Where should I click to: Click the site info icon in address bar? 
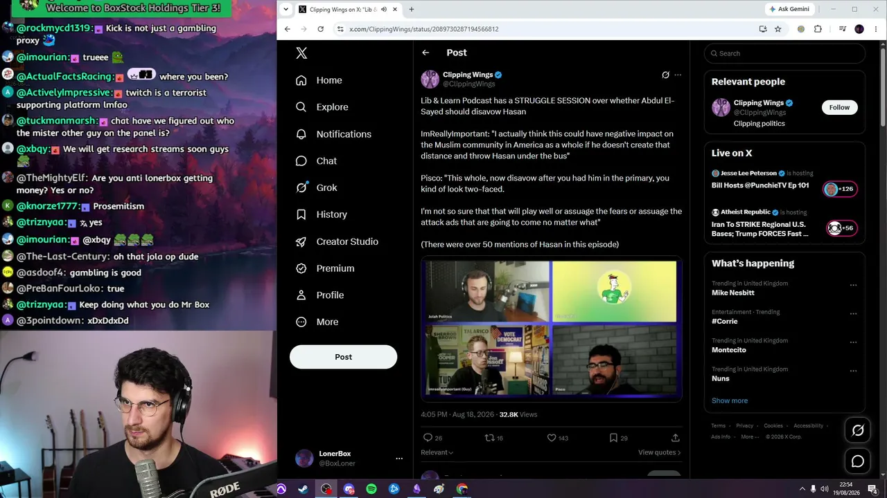[x=340, y=29]
